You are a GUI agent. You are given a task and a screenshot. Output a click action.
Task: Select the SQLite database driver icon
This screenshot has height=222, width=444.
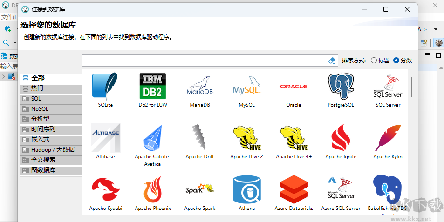tap(105, 86)
